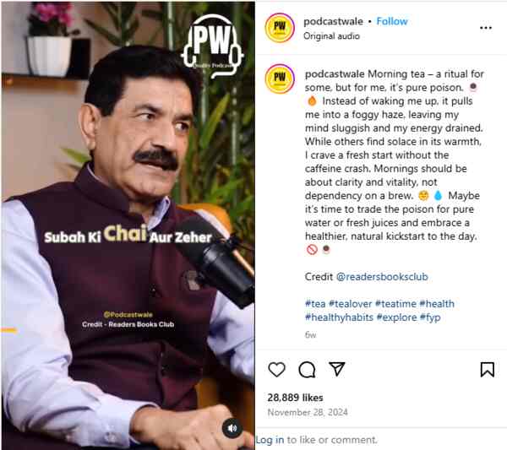Open podcastwale profile picture in header
Image resolution: width=507 pixels, height=450 pixels.
click(280, 28)
